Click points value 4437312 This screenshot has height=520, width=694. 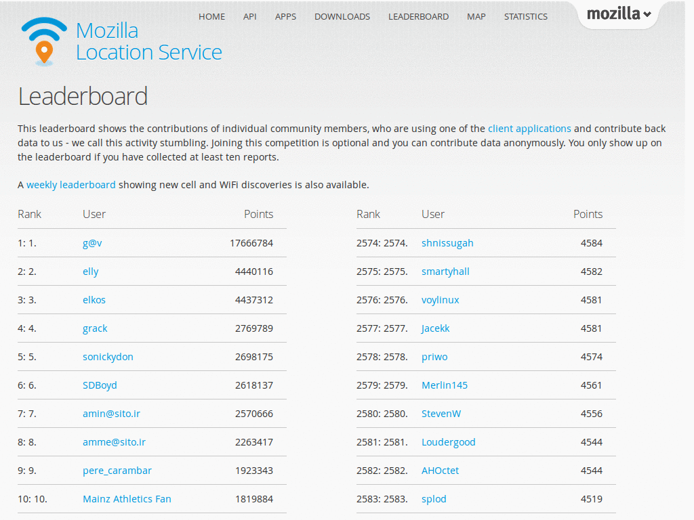point(254,300)
